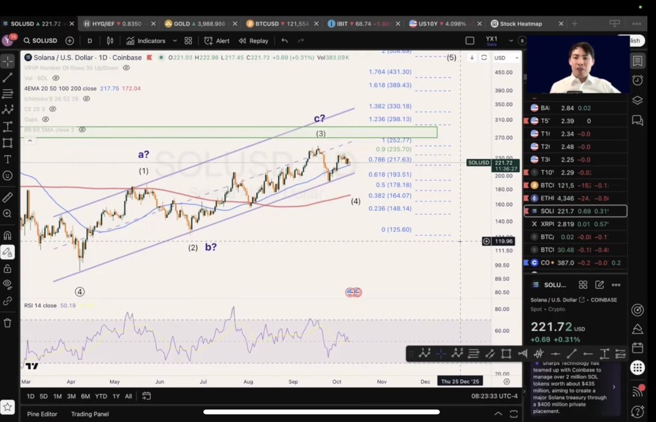The height and width of the screenshot is (422, 656).
Task: Open the favorites star at toolbar bottom
Action: (8, 407)
